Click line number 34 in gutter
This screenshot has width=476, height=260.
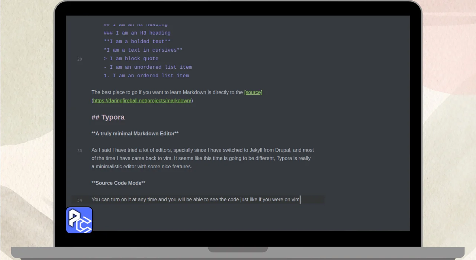[x=80, y=200]
